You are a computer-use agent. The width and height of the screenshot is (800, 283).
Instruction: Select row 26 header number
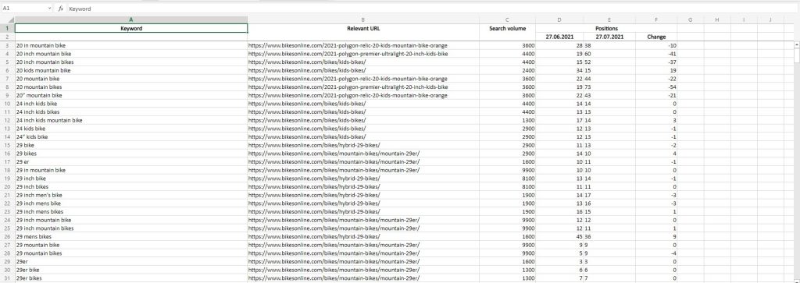[7, 237]
